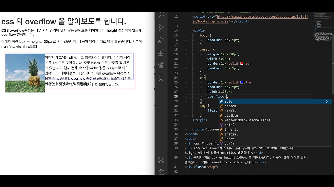Pick the 'calc()' suggestion
The image size is (334, 187).
click(275, 125)
